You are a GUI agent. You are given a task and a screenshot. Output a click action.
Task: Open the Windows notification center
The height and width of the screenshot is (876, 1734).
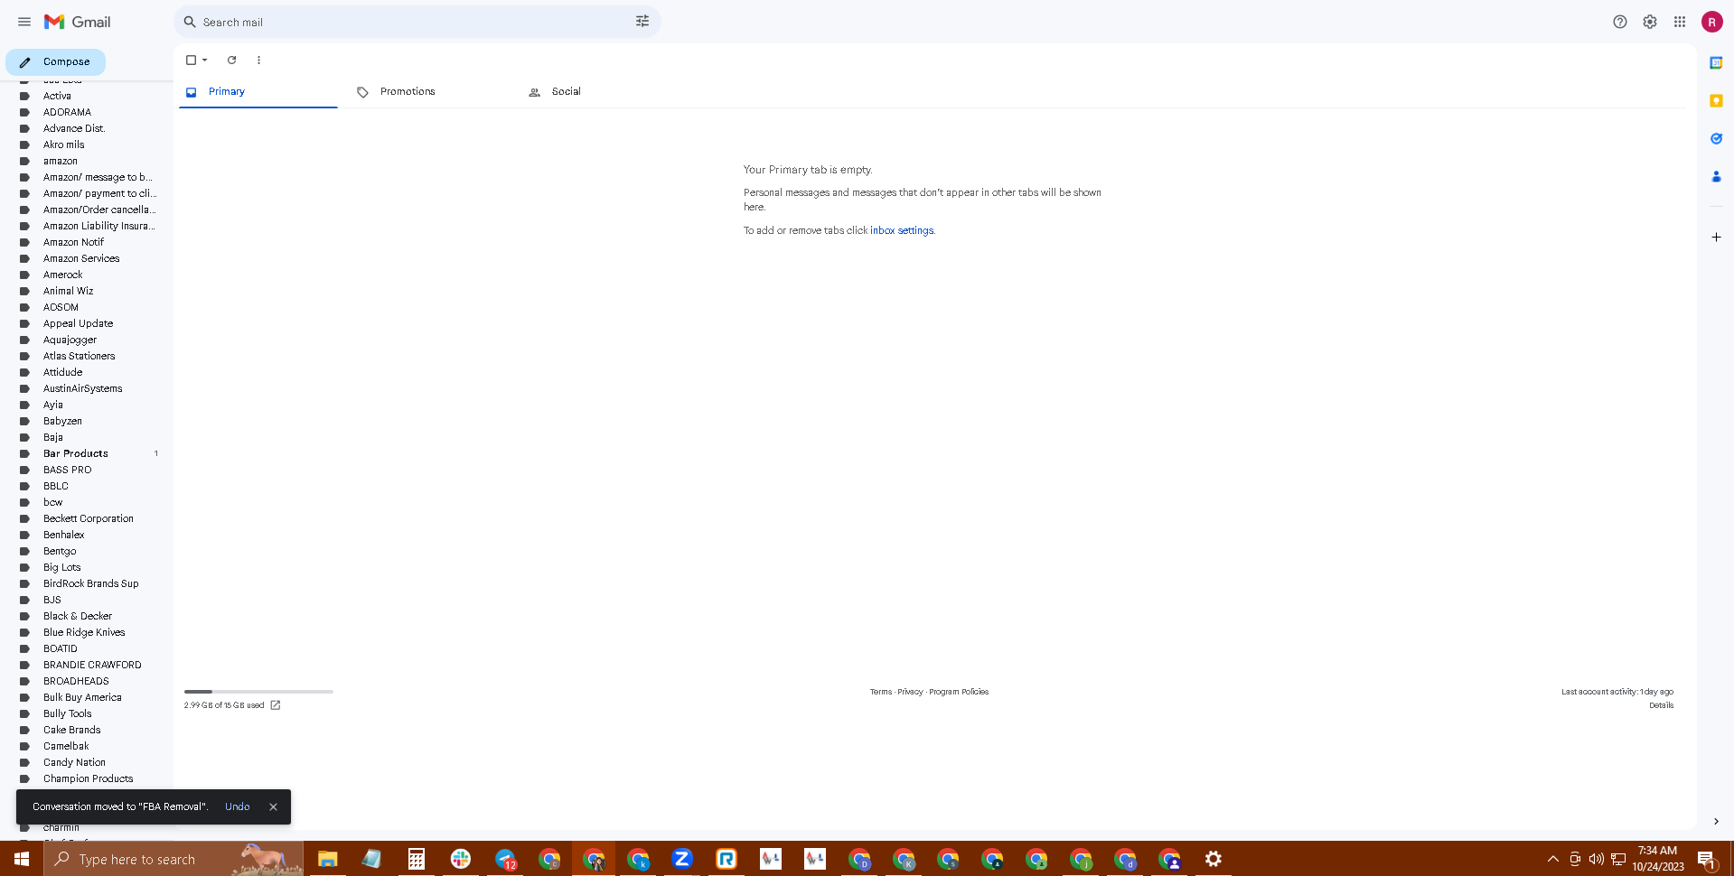(x=1706, y=860)
